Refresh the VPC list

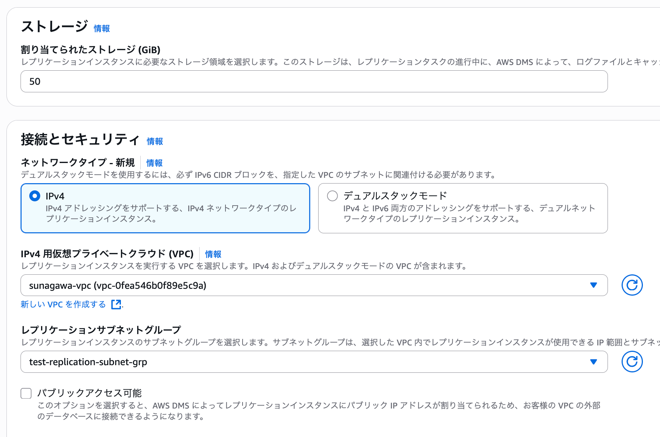pos(632,285)
